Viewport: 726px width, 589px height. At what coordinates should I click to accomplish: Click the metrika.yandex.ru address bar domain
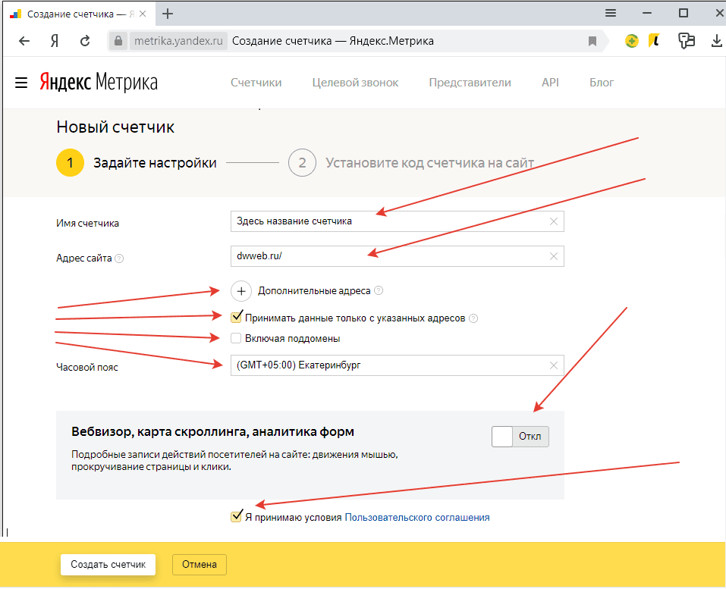coord(178,41)
